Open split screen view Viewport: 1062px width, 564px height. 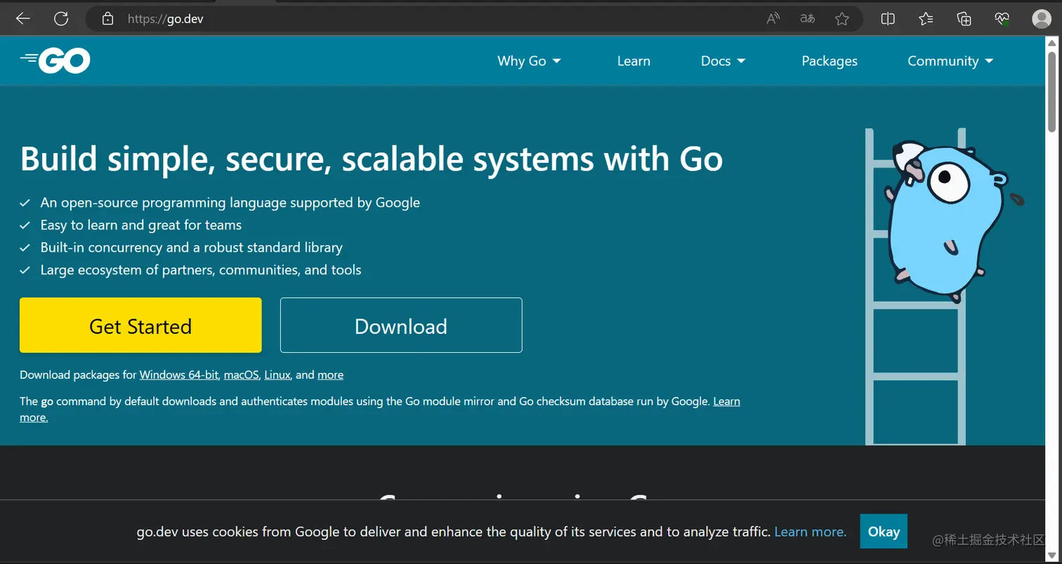(x=888, y=19)
